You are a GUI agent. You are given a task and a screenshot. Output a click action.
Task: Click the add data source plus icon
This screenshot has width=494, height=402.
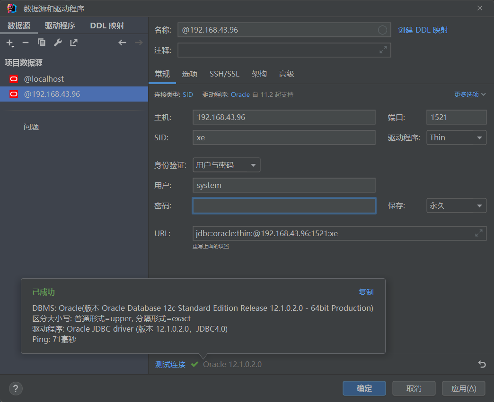10,43
